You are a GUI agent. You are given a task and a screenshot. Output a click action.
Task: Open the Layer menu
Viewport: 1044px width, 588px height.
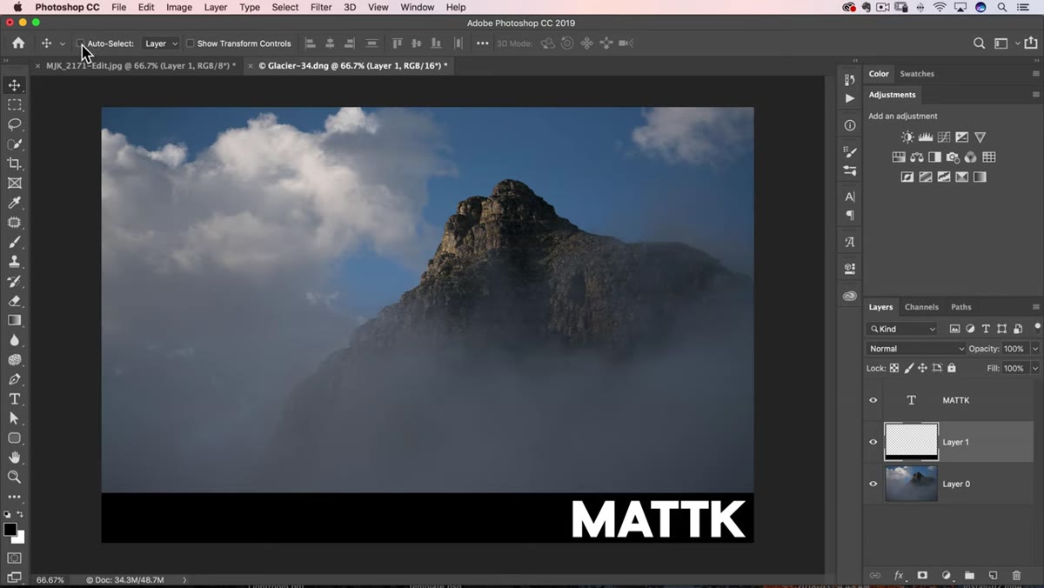[215, 7]
